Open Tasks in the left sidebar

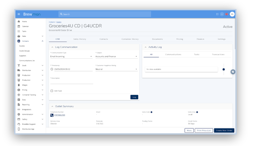click(x=24, y=31)
